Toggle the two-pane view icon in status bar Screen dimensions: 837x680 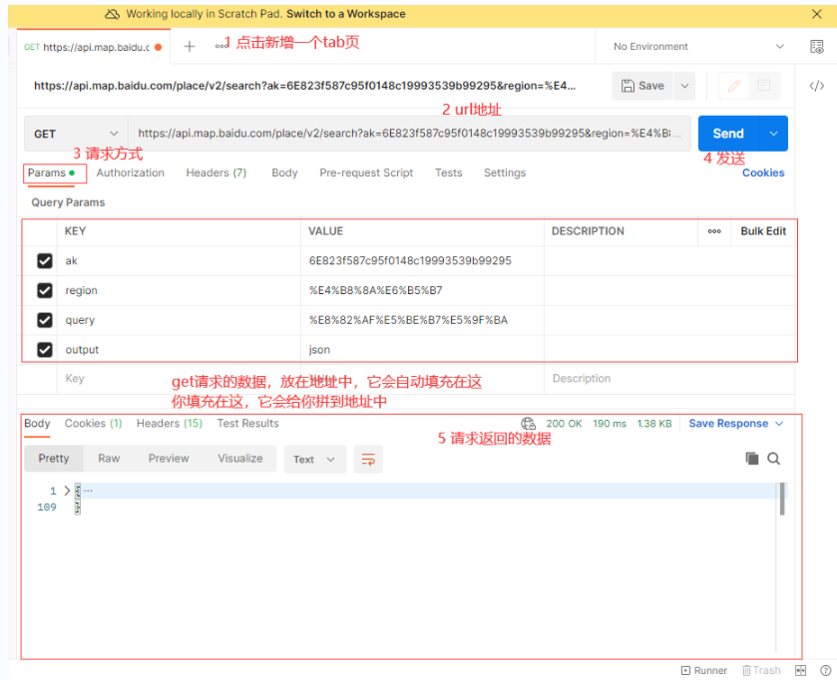click(x=800, y=670)
